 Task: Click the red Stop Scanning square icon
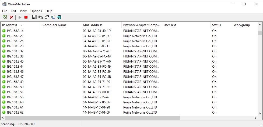[x=26, y=17]
